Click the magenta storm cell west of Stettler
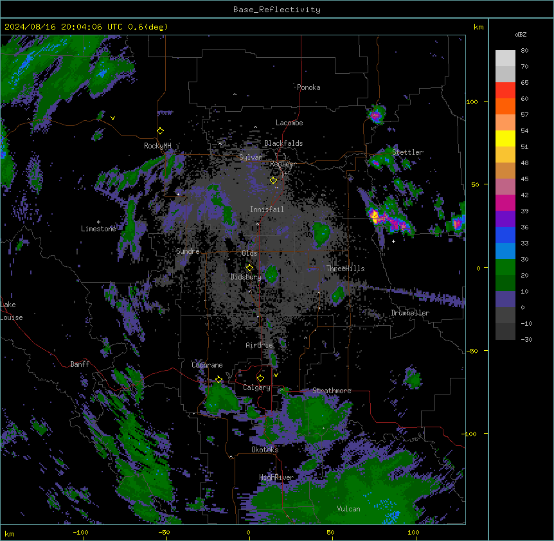Viewport: 554px width, 541px height. tap(375, 163)
